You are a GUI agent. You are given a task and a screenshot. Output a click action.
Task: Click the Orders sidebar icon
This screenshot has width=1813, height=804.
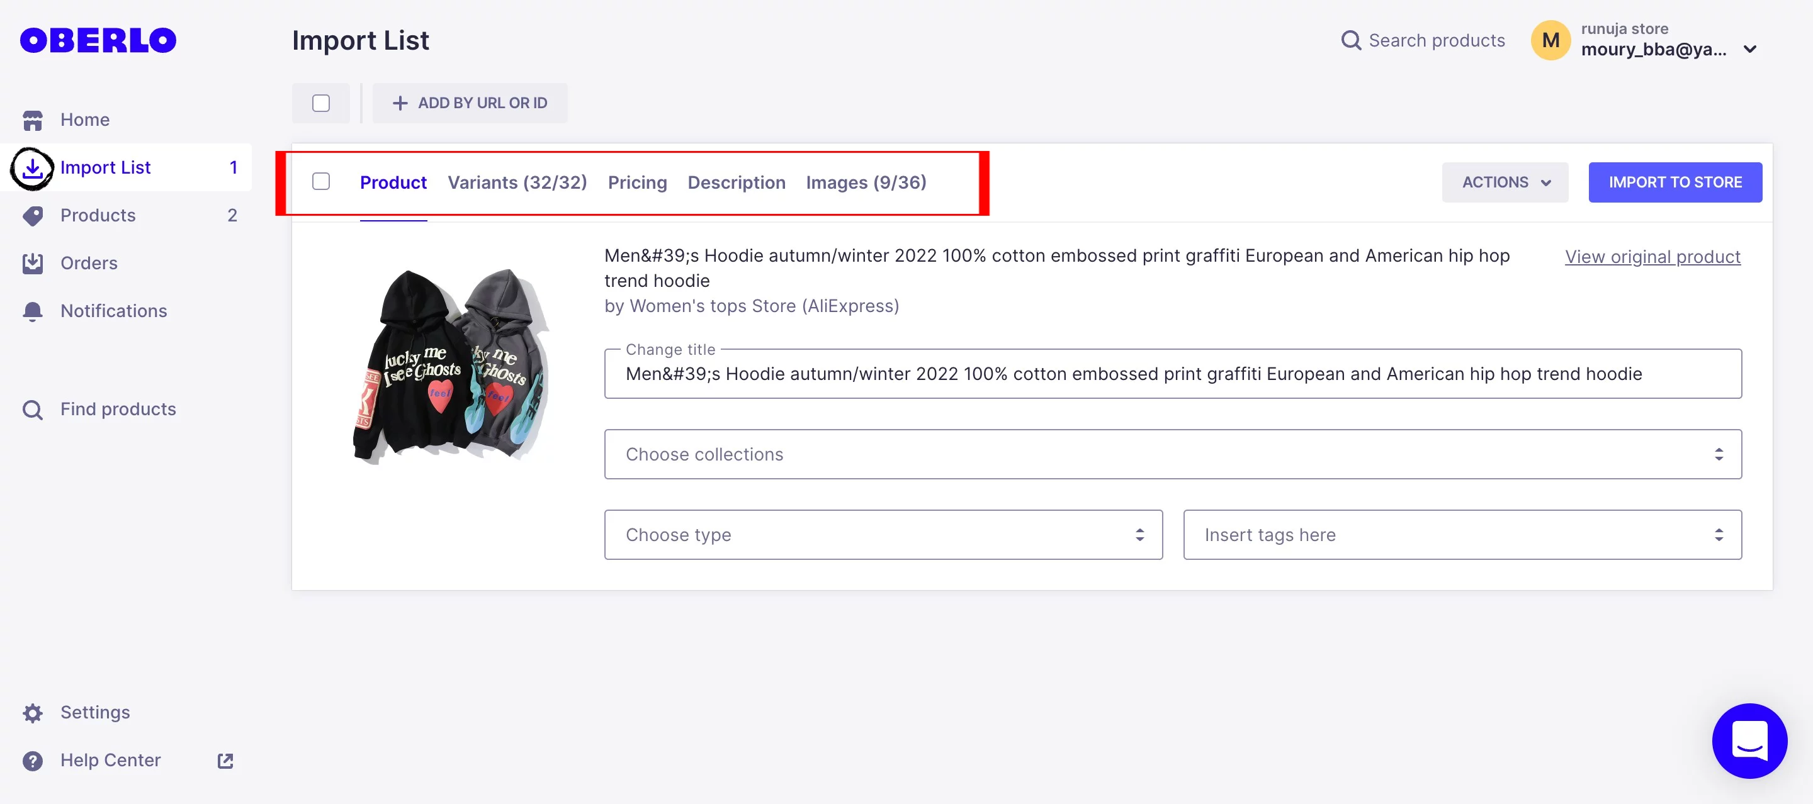pyautogui.click(x=32, y=262)
